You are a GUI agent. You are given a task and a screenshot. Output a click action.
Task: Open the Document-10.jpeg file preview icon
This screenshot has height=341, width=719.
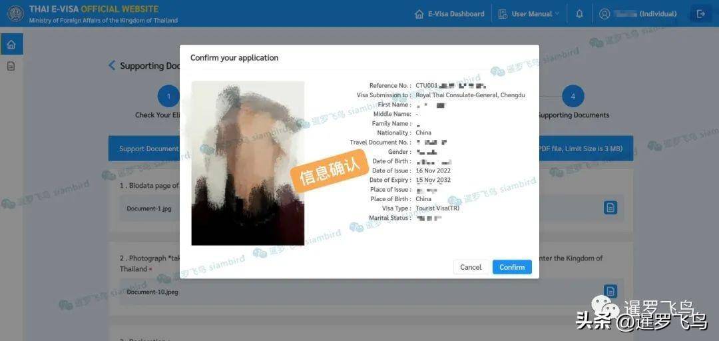610,291
